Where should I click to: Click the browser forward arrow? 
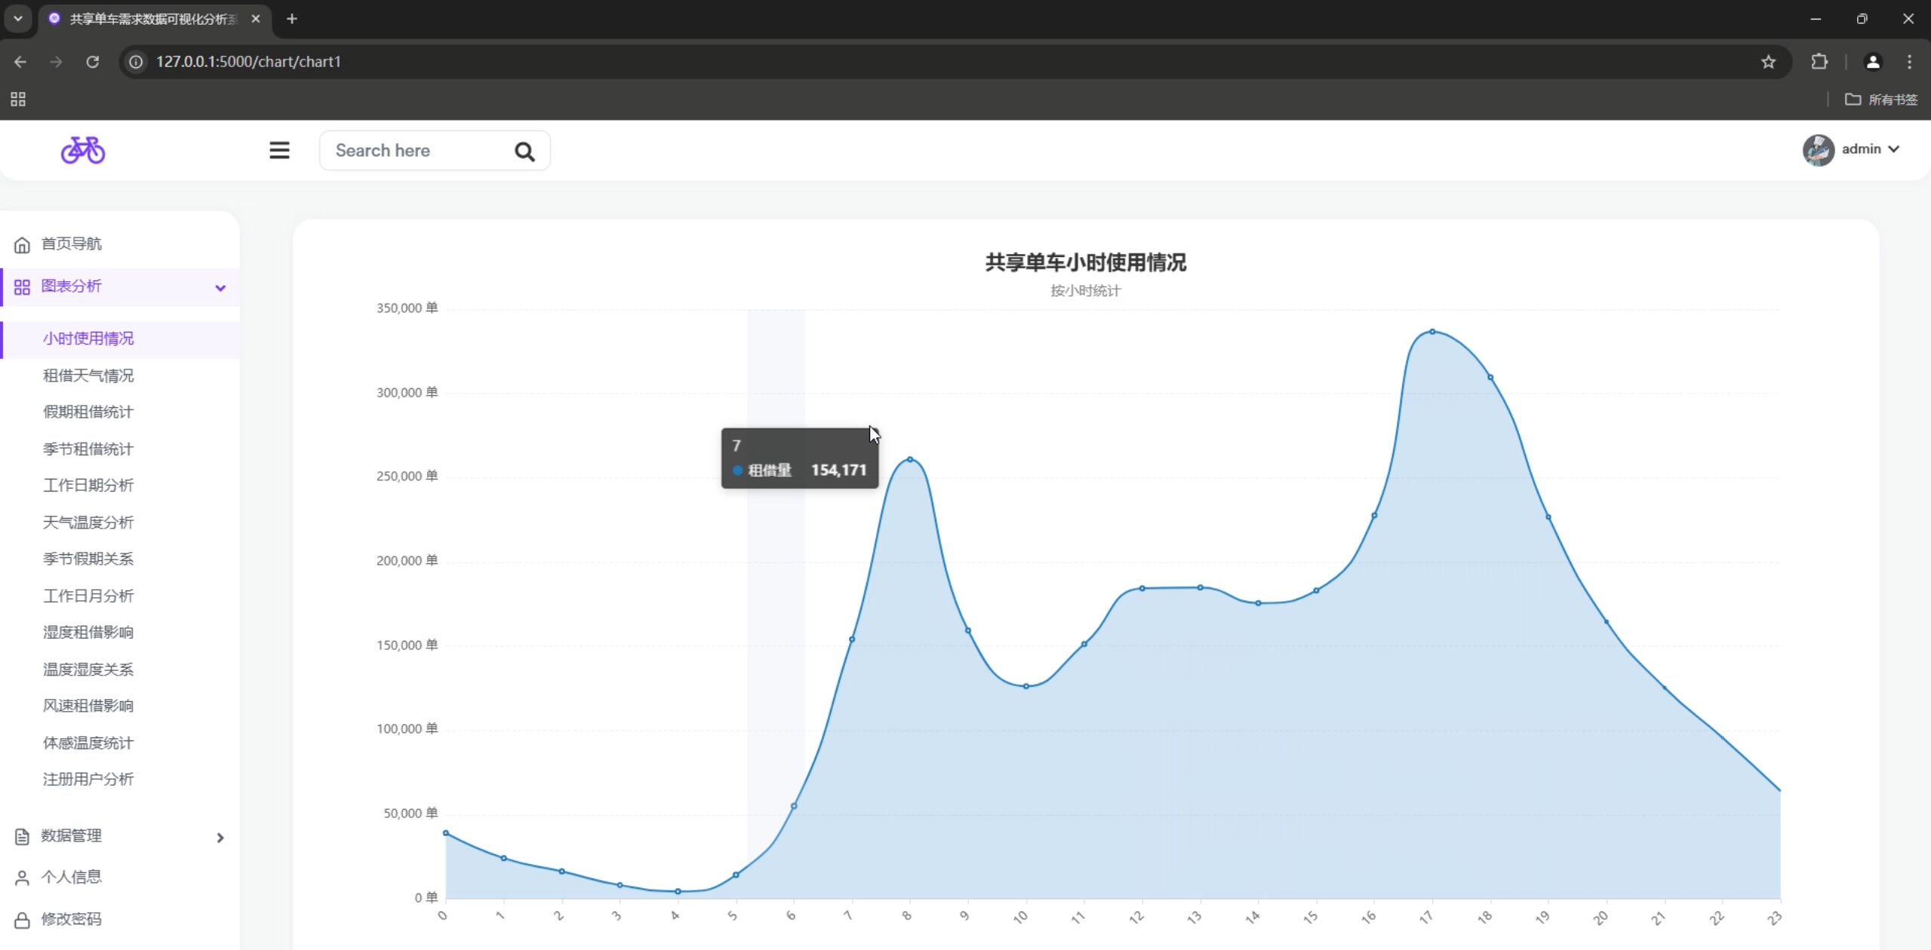click(x=56, y=62)
